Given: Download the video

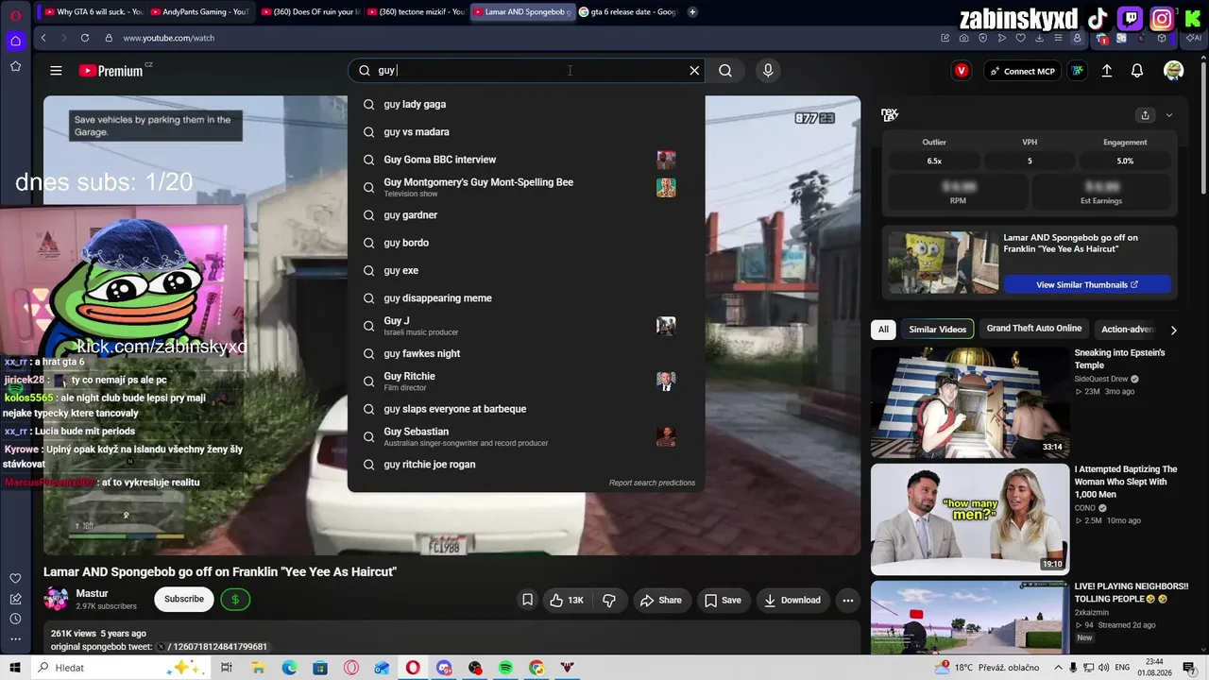Looking at the screenshot, I should pyautogui.click(x=792, y=600).
